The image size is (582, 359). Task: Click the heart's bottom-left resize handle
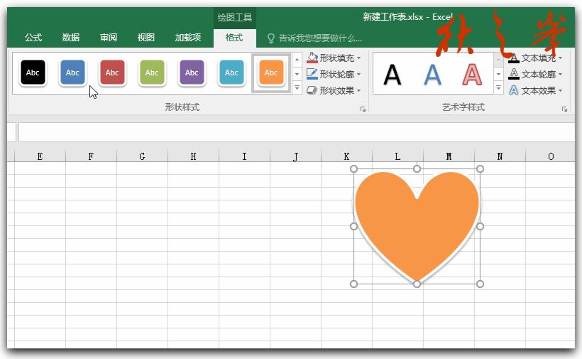pyautogui.click(x=353, y=284)
